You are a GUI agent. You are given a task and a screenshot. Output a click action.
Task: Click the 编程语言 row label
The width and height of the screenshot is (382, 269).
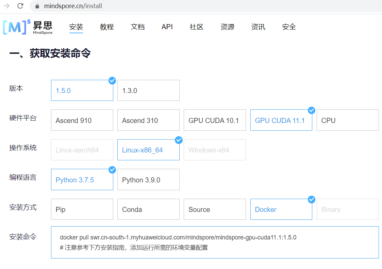pyautogui.click(x=23, y=177)
